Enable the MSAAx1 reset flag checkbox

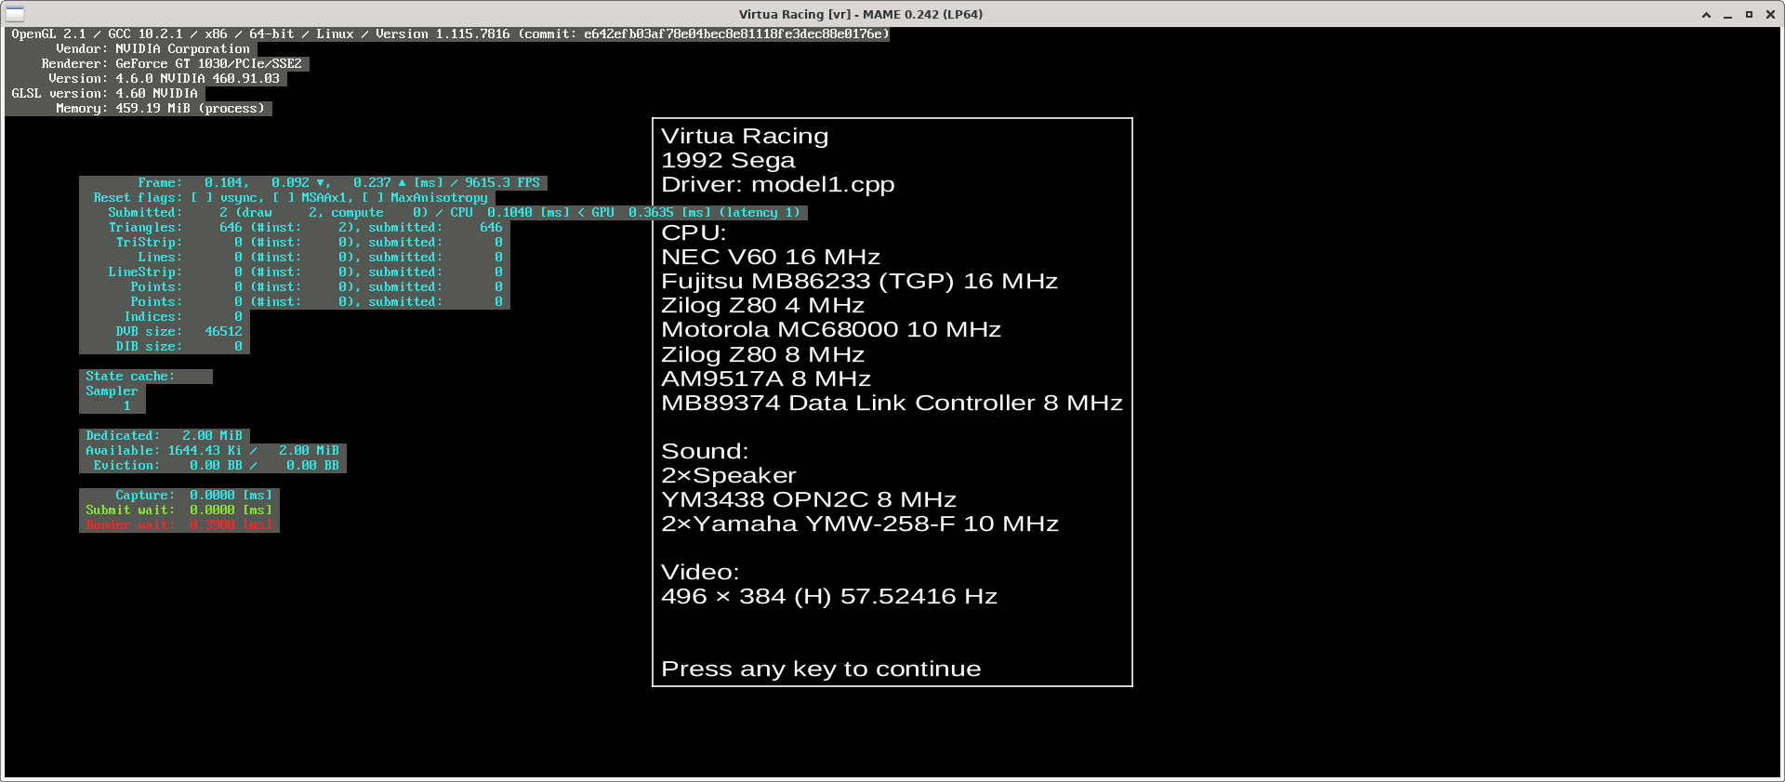tap(284, 198)
